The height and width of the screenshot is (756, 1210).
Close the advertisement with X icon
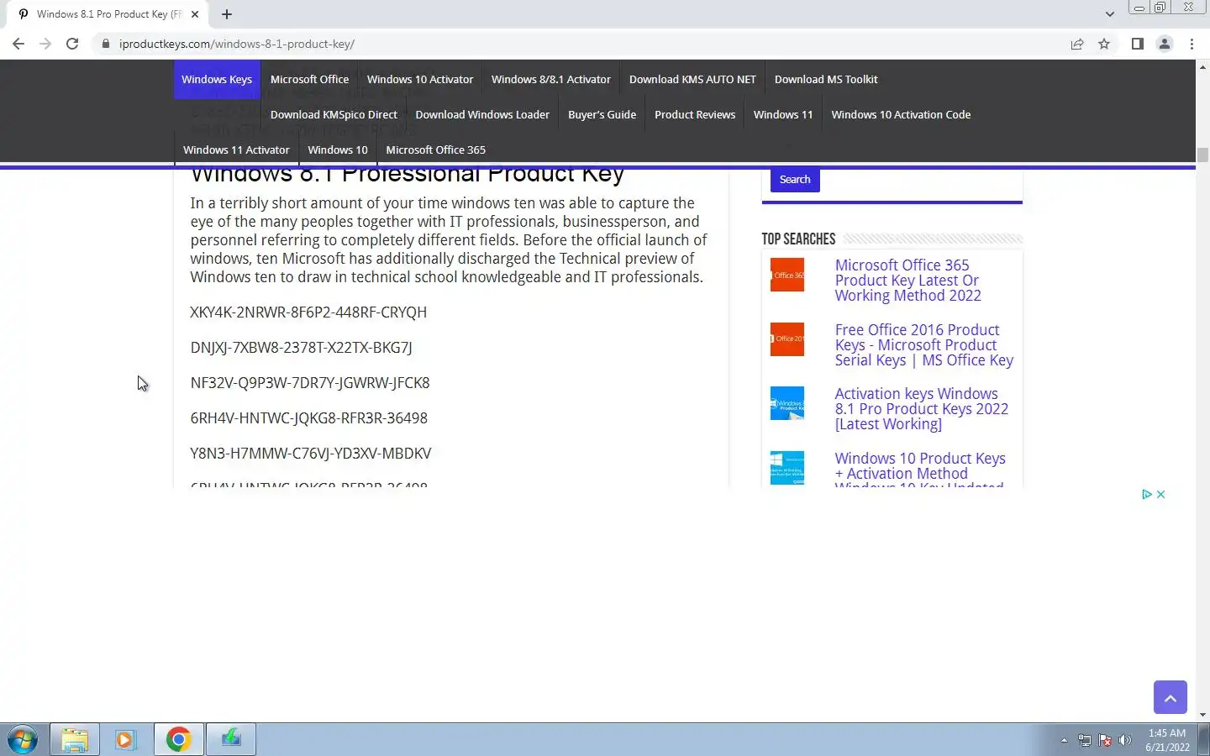[1160, 495]
